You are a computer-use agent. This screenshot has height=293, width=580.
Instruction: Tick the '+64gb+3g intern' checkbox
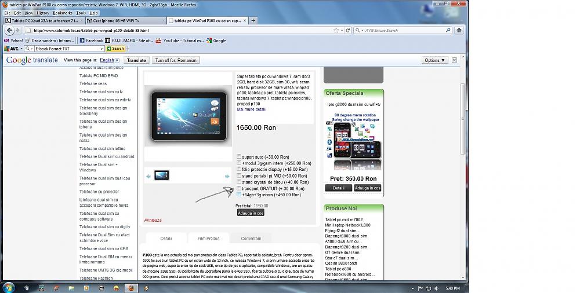pyautogui.click(x=239, y=195)
